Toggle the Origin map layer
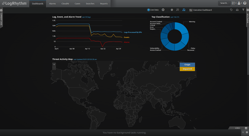The height and width of the screenshot is (136, 249). (187, 65)
